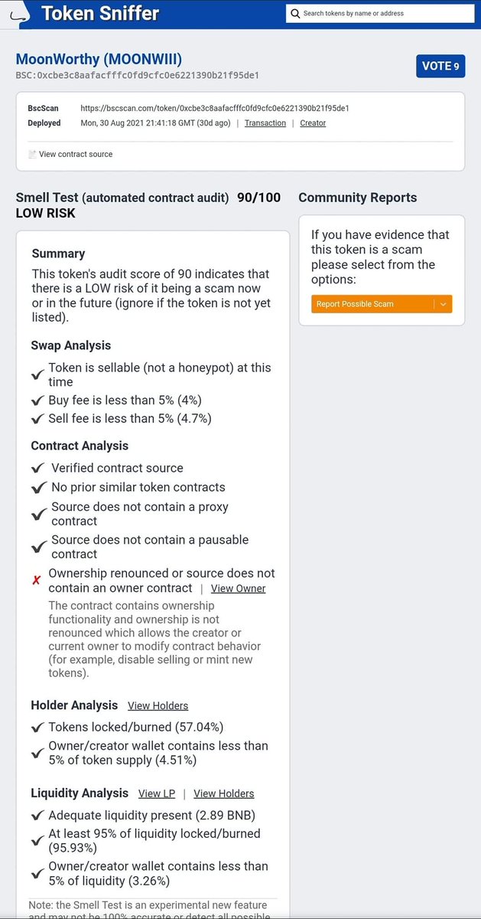481x919 pixels.
Task: Click the checkmark beside Buy fee line
Action: 37,401
